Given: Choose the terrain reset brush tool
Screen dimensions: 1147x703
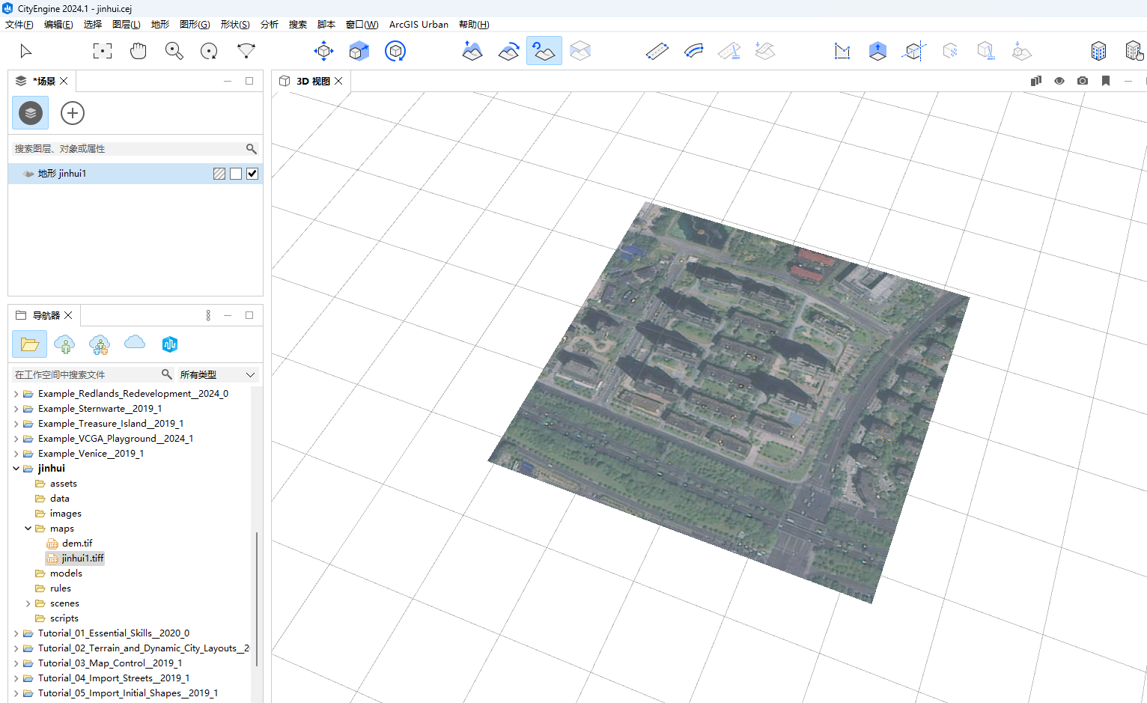Looking at the screenshot, I should click(544, 51).
